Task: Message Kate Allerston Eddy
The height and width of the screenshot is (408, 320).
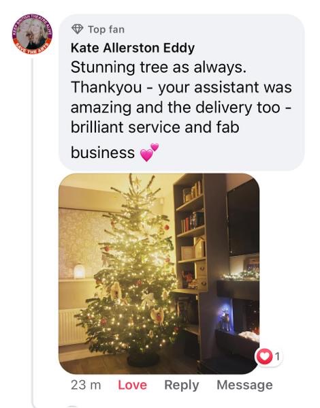Action: click(x=245, y=385)
